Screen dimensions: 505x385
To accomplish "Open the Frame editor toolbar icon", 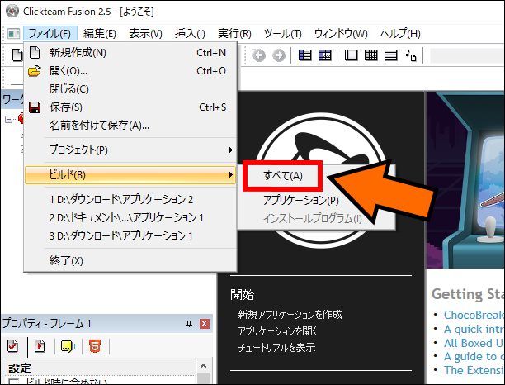I will (351, 55).
